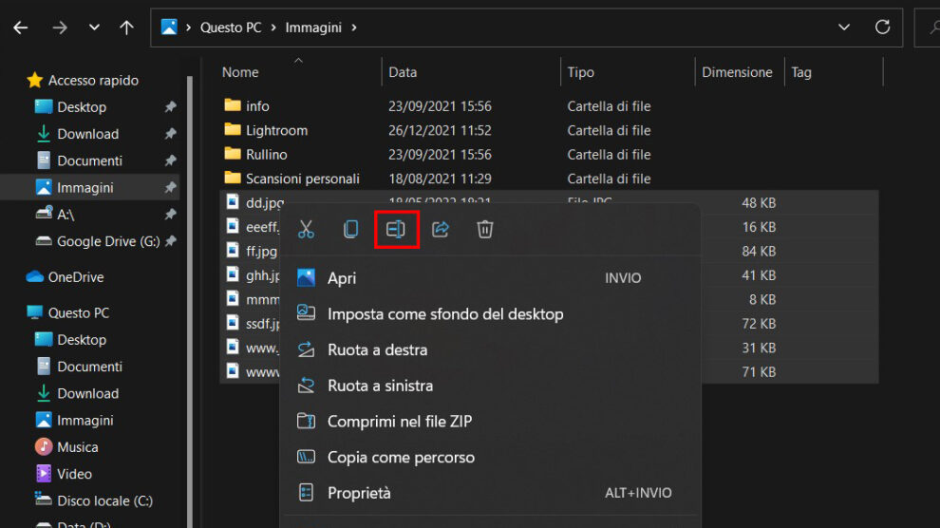Click the Copy icon in context menu

click(x=350, y=229)
